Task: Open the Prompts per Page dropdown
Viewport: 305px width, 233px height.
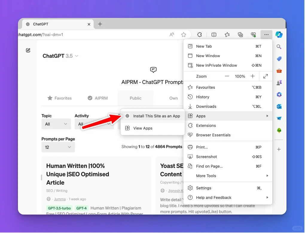Action: coord(58,147)
